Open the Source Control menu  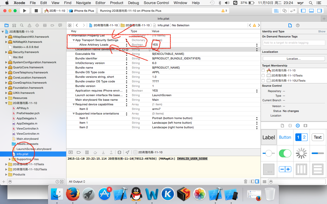[x=156, y=3]
